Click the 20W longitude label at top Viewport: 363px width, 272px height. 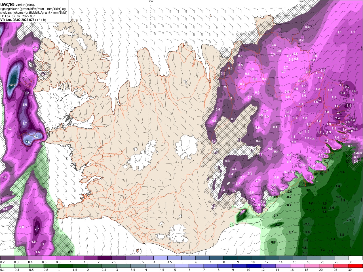(x=151, y=1)
